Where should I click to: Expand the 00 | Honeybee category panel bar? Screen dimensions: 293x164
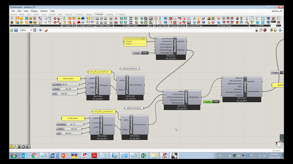click(36, 26)
